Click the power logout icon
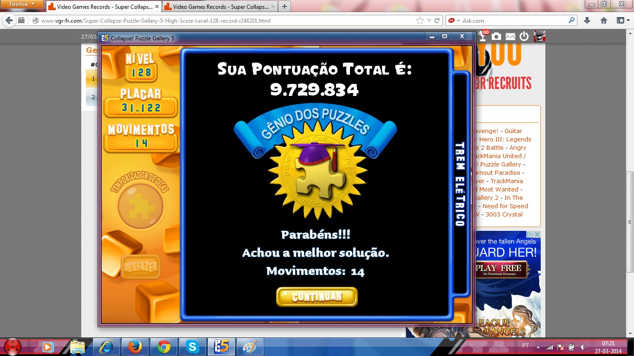 [x=524, y=36]
